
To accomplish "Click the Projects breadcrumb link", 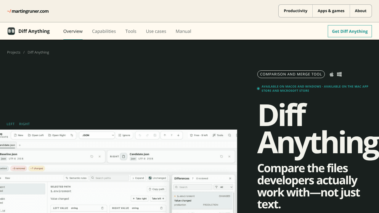I will pyautogui.click(x=14, y=52).
